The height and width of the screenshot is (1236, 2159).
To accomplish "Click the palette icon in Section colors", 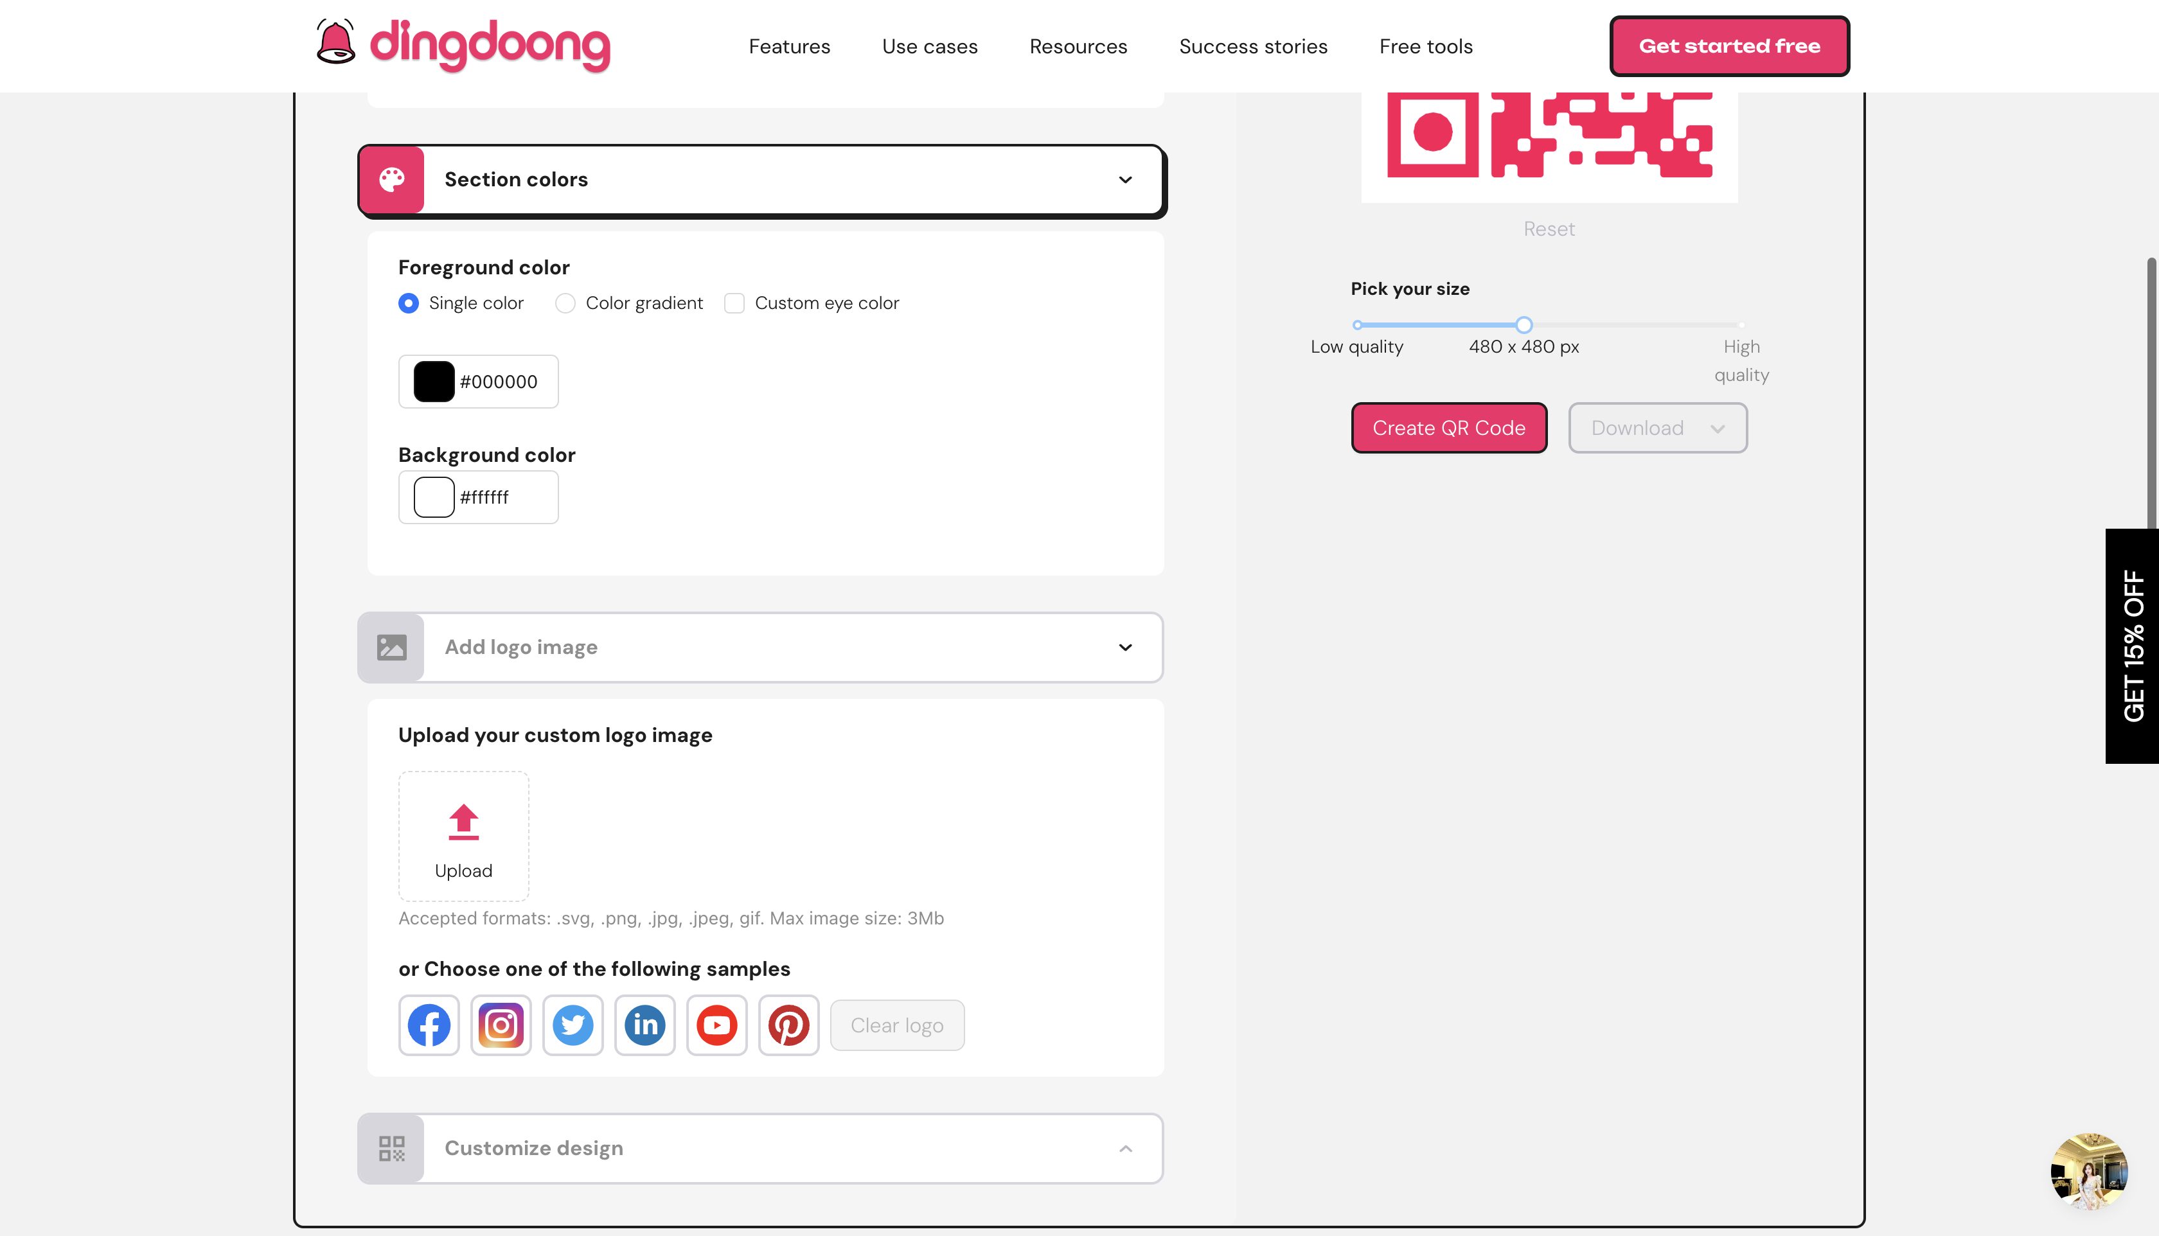I will point(391,178).
